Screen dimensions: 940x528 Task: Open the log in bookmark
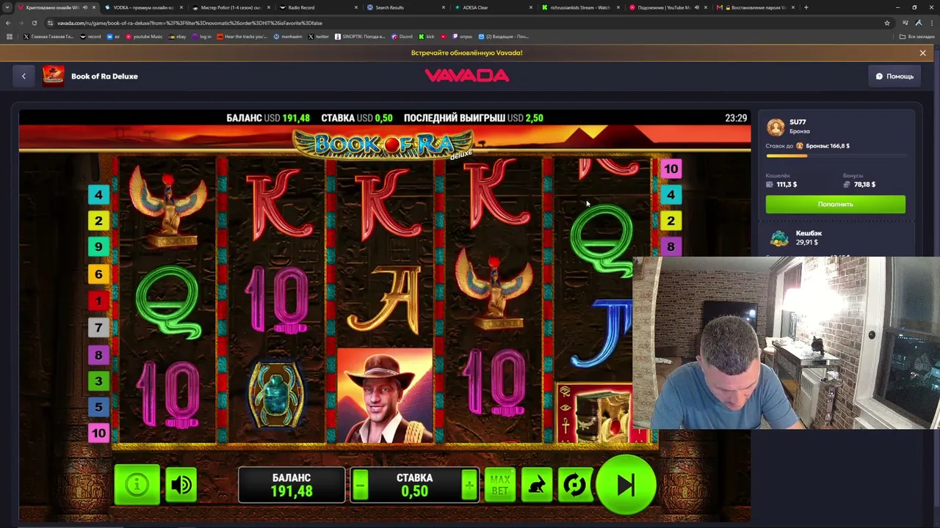tap(201, 37)
